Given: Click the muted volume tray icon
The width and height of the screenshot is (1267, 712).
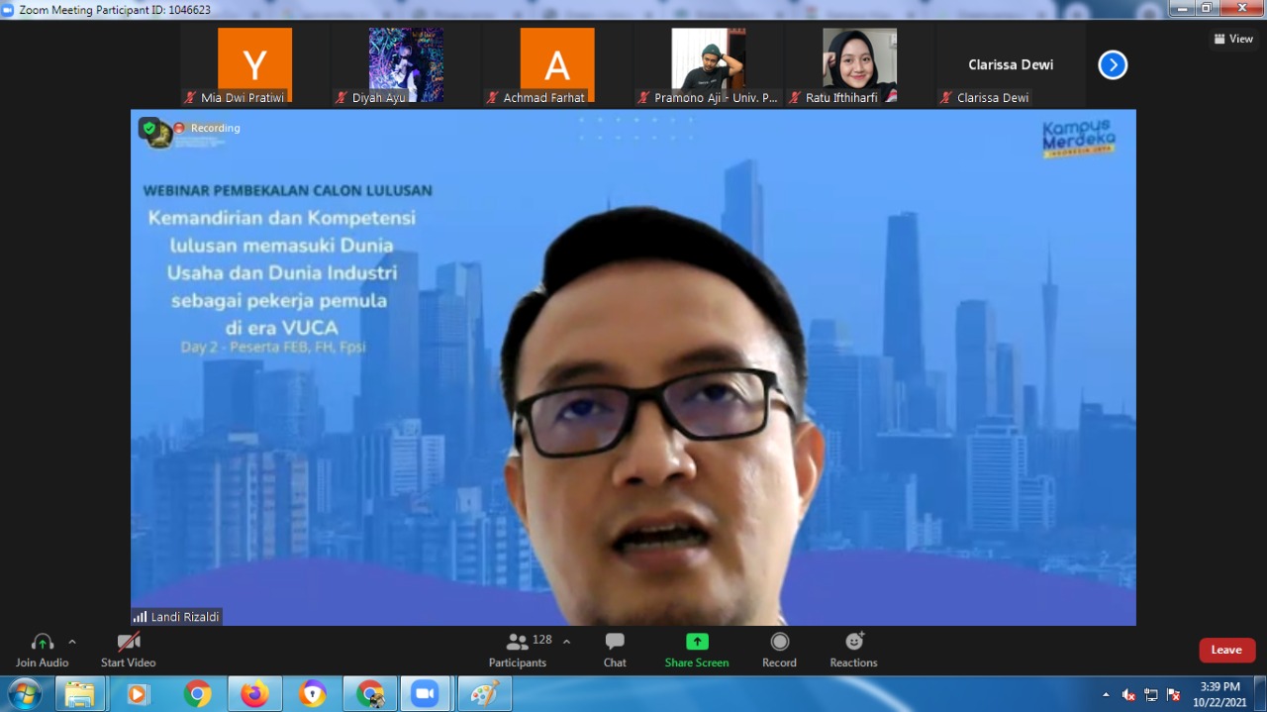Looking at the screenshot, I should [x=1128, y=694].
